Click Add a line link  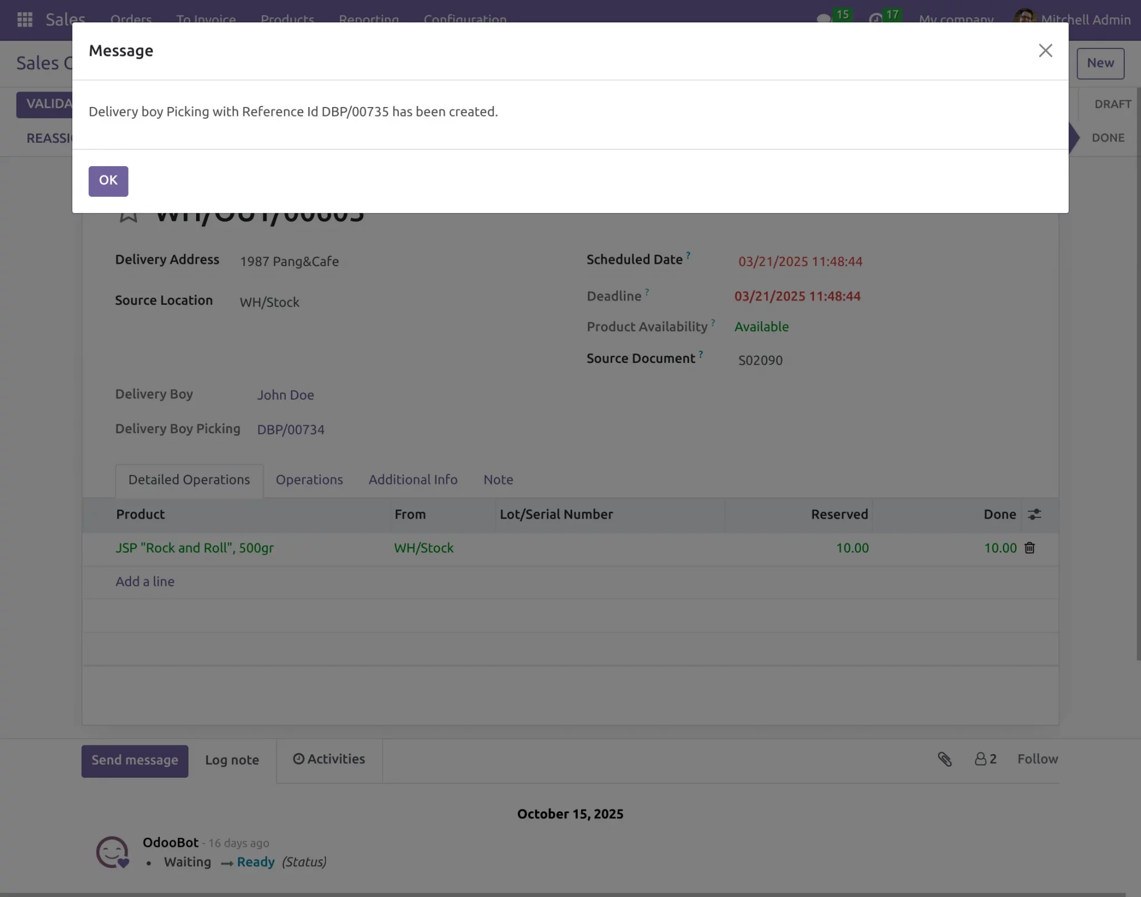tap(145, 581)
